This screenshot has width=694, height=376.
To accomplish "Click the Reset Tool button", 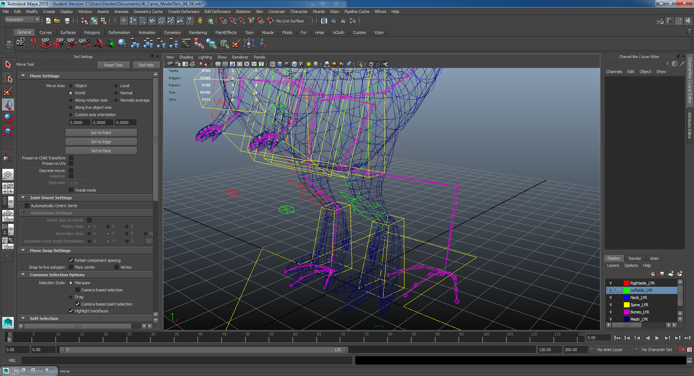I will tap(113, 65).
